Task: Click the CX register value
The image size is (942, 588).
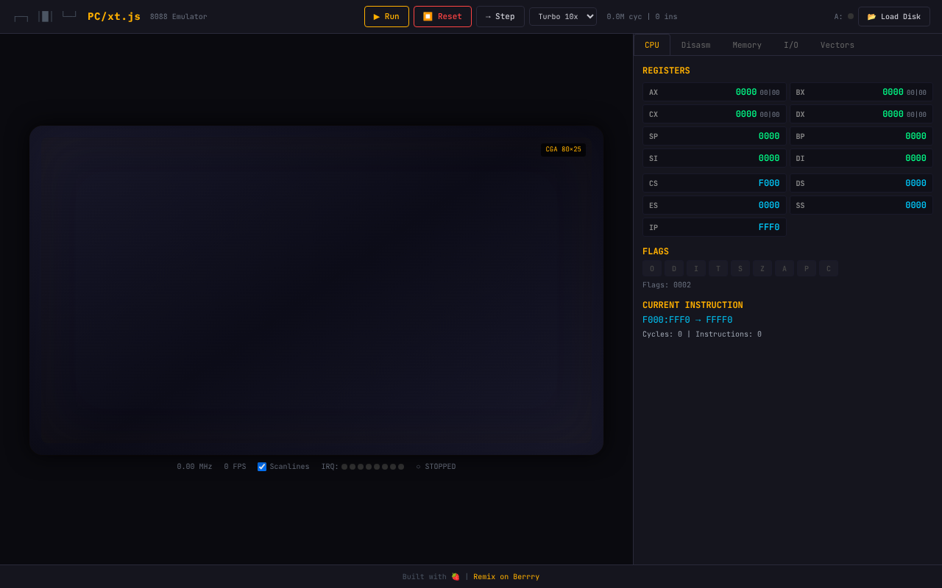Action: (x=746, y=115)
